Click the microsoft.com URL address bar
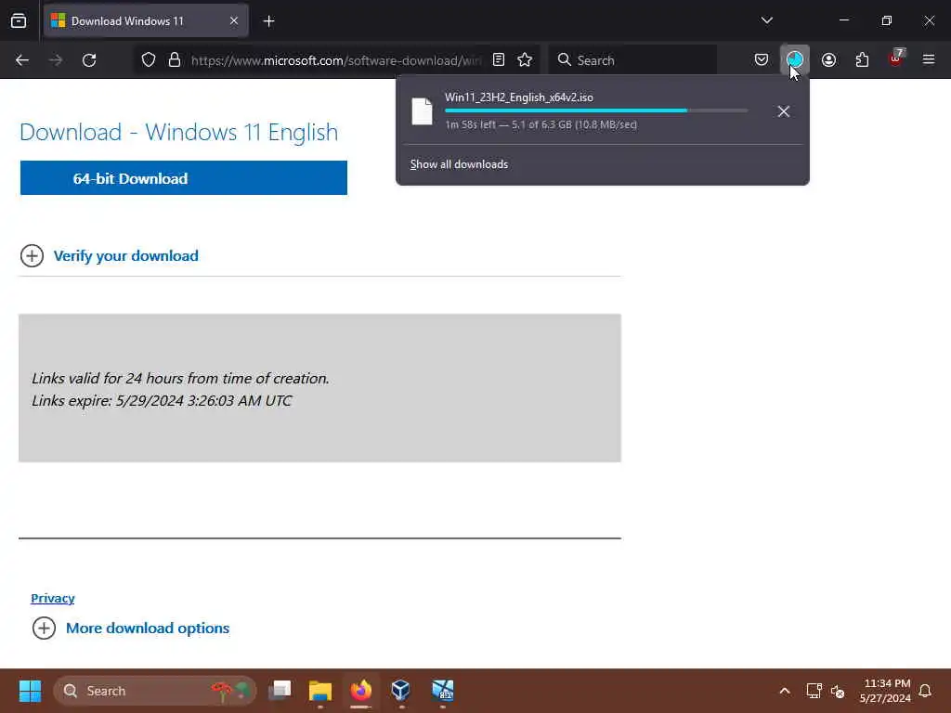The image size is (951, 713). pos(336,60)
